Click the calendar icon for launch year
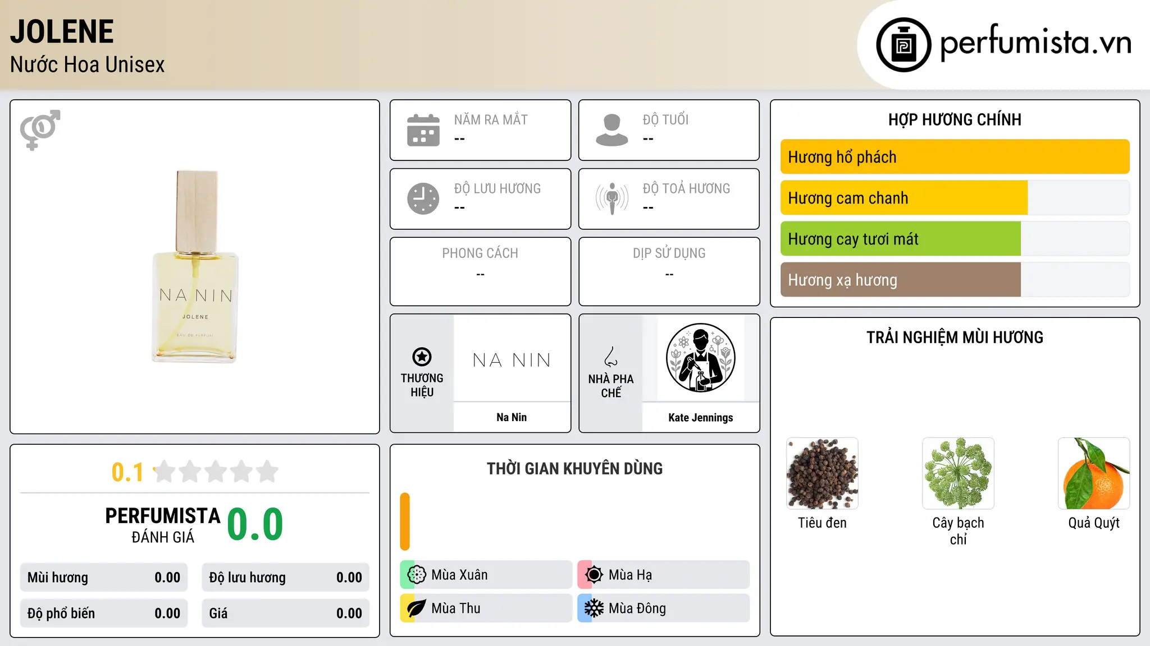 (x=423, y=130)
